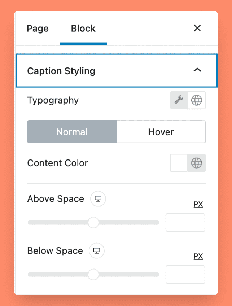Click the PX unit label for Above Space
This screenshot has width=232, height=306.
click(198, 204)
